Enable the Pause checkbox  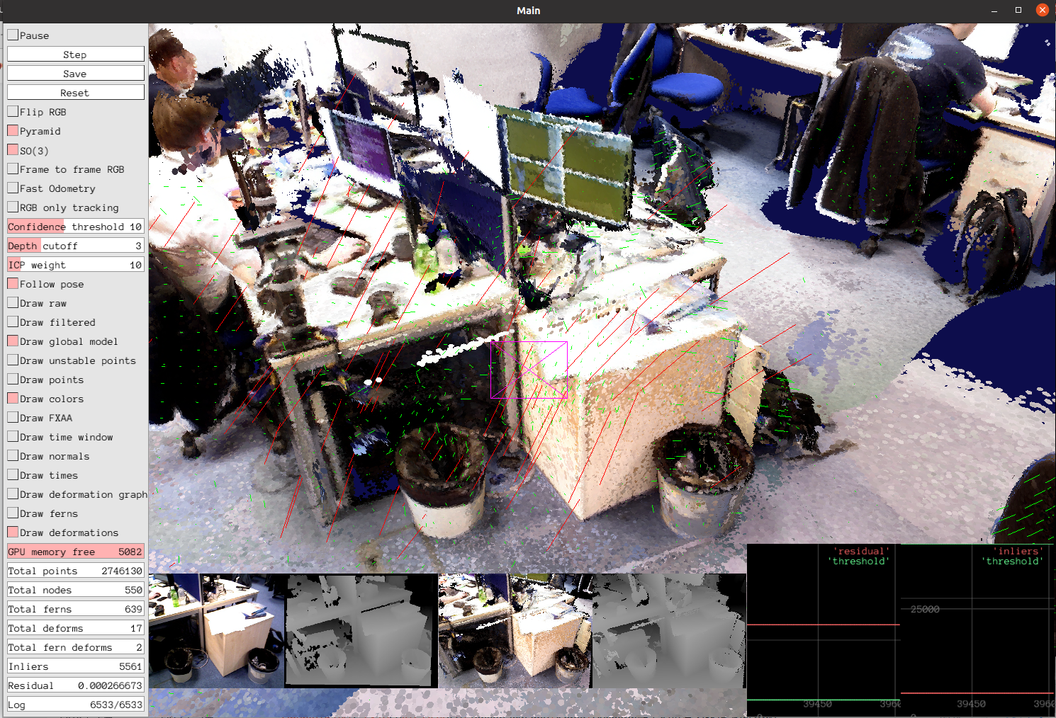click(x=12, y=35)
